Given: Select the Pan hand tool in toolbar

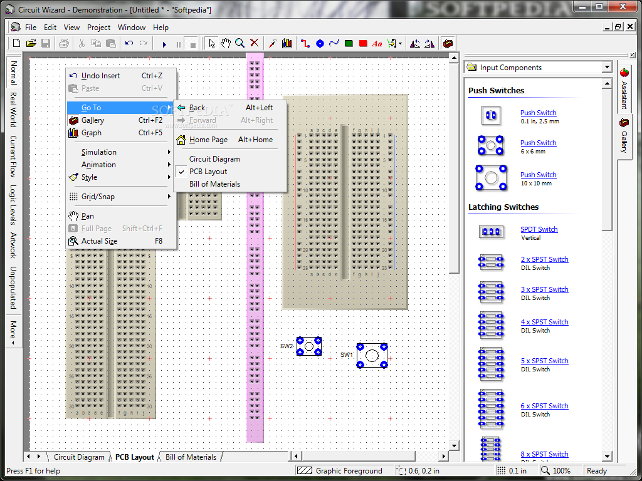Looking at the screenshot, I should click(226, 43).
